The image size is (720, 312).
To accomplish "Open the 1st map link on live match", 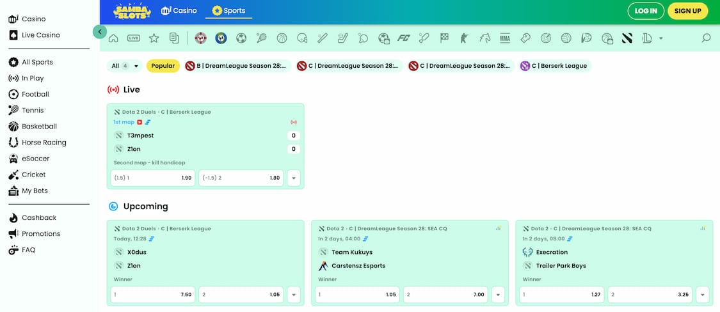I will [124, 122].
